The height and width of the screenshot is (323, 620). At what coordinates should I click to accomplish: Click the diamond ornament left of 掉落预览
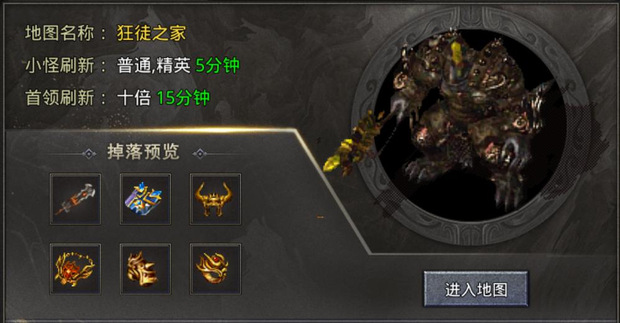click(x=90, y=153)
